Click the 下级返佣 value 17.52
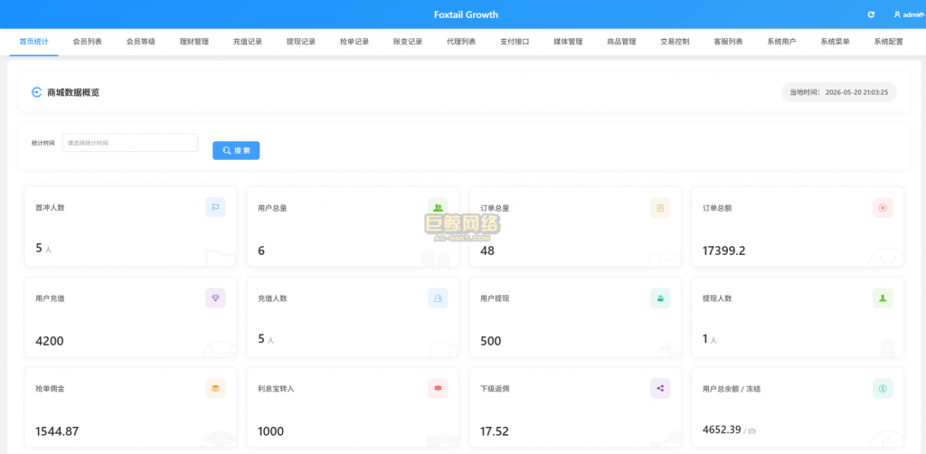The height and width of the screenshot is (454, 926). tap(495, 431)
